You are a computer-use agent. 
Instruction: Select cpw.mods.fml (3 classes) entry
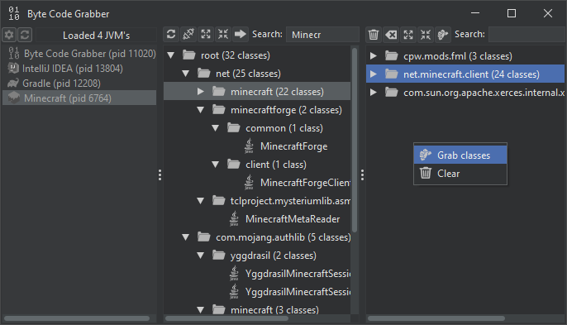(x=457, y=56)
